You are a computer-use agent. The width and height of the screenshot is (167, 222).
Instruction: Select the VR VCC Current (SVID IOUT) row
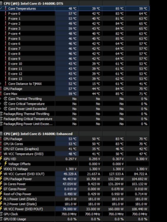[x=75, y=174]
